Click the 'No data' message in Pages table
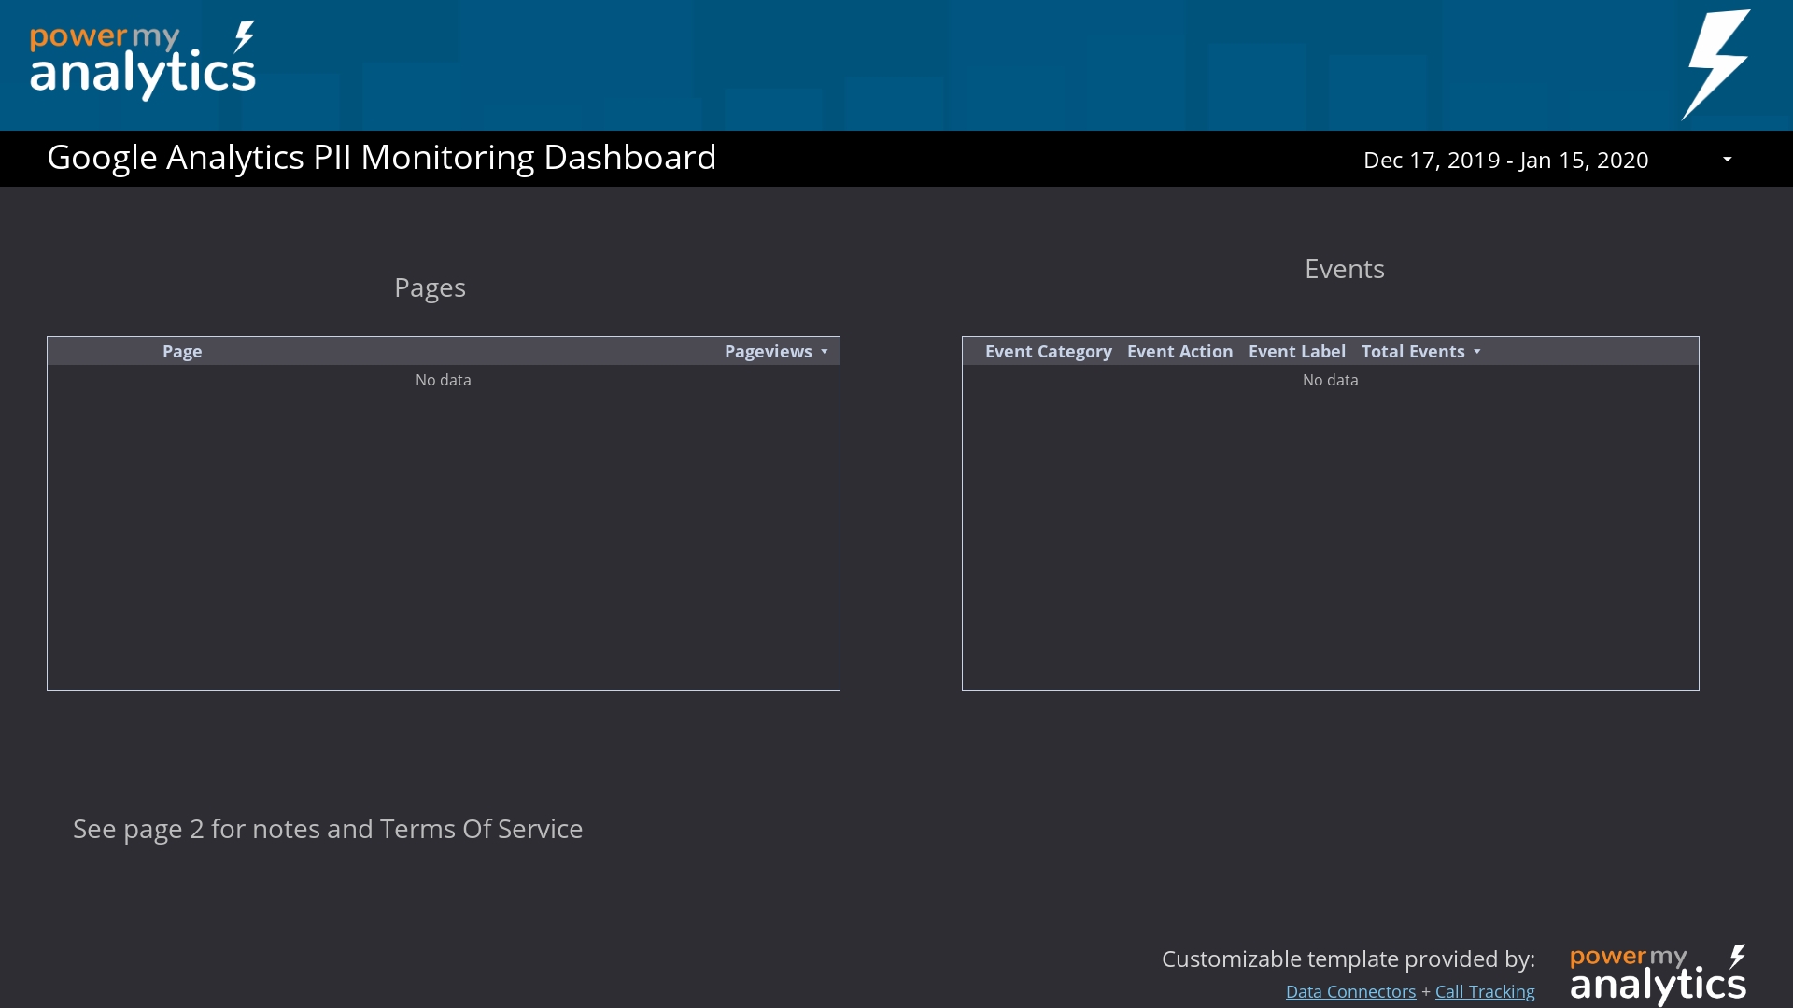This screenshot has width=1793, height=1008. tap(443, 380)
